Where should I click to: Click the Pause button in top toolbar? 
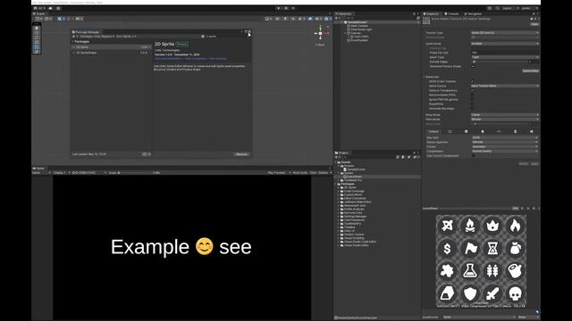tap(286, 8)
